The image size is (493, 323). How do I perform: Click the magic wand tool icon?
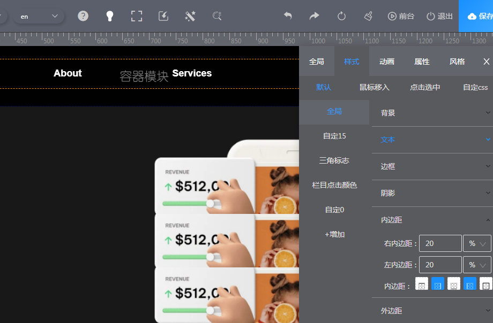[190, 16]
